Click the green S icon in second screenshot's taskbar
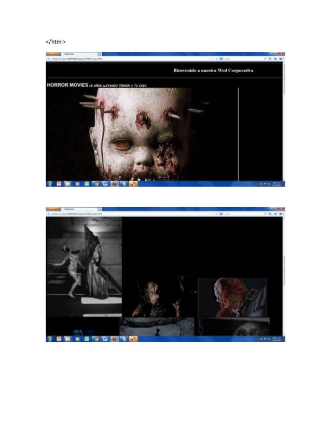The image size is (331, 429). (87, 339)
